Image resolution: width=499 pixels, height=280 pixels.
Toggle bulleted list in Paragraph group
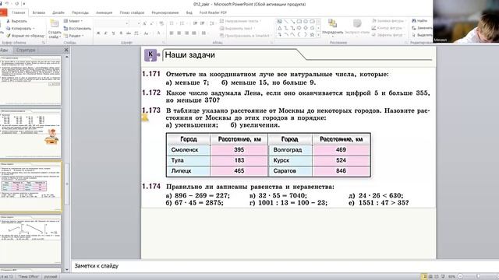tap(172, 23)
